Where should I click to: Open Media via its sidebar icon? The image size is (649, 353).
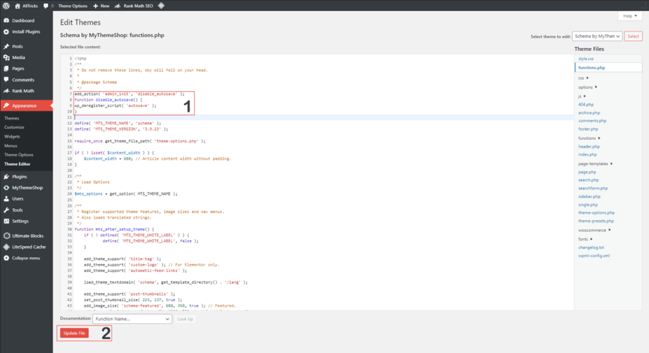(6, 58)
